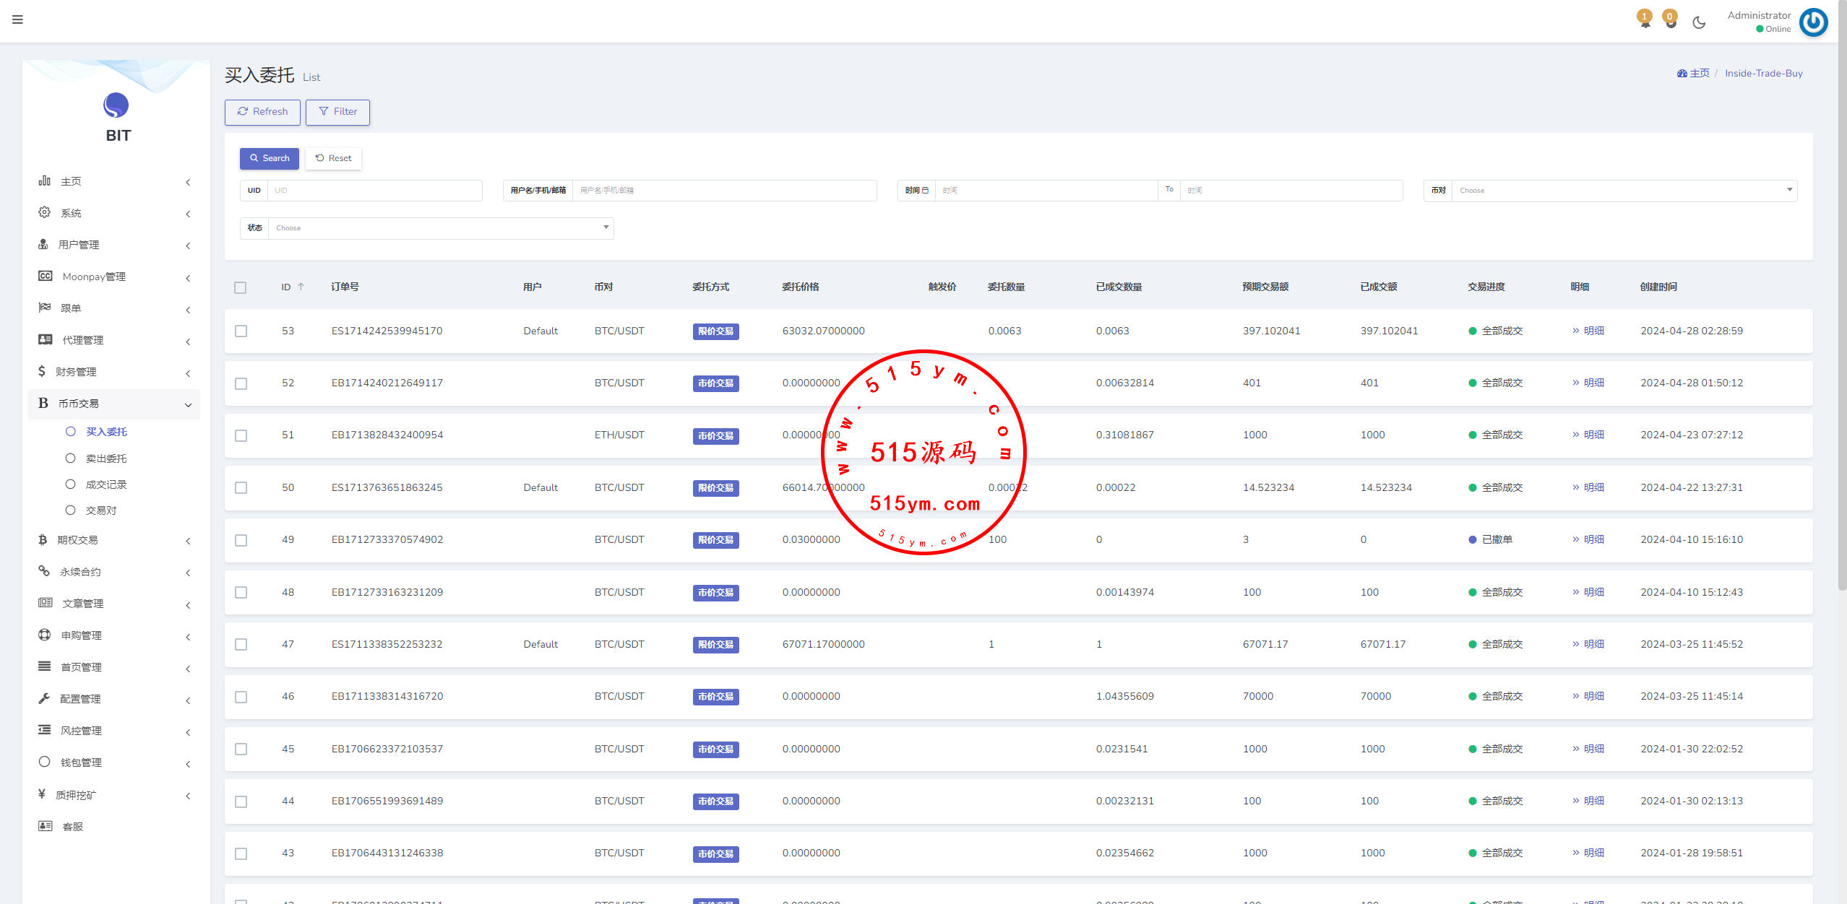Toggle dark mode moon icon
The width and height of the screenshot is (1847, 904).
1699,22
